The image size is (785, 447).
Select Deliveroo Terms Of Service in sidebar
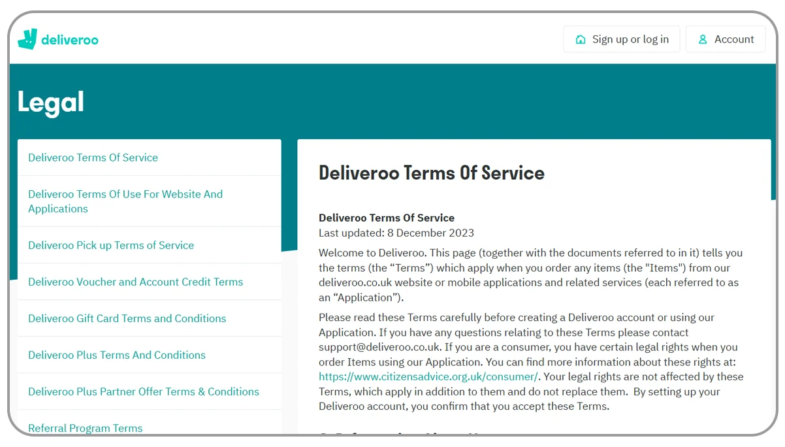(93, 157)
